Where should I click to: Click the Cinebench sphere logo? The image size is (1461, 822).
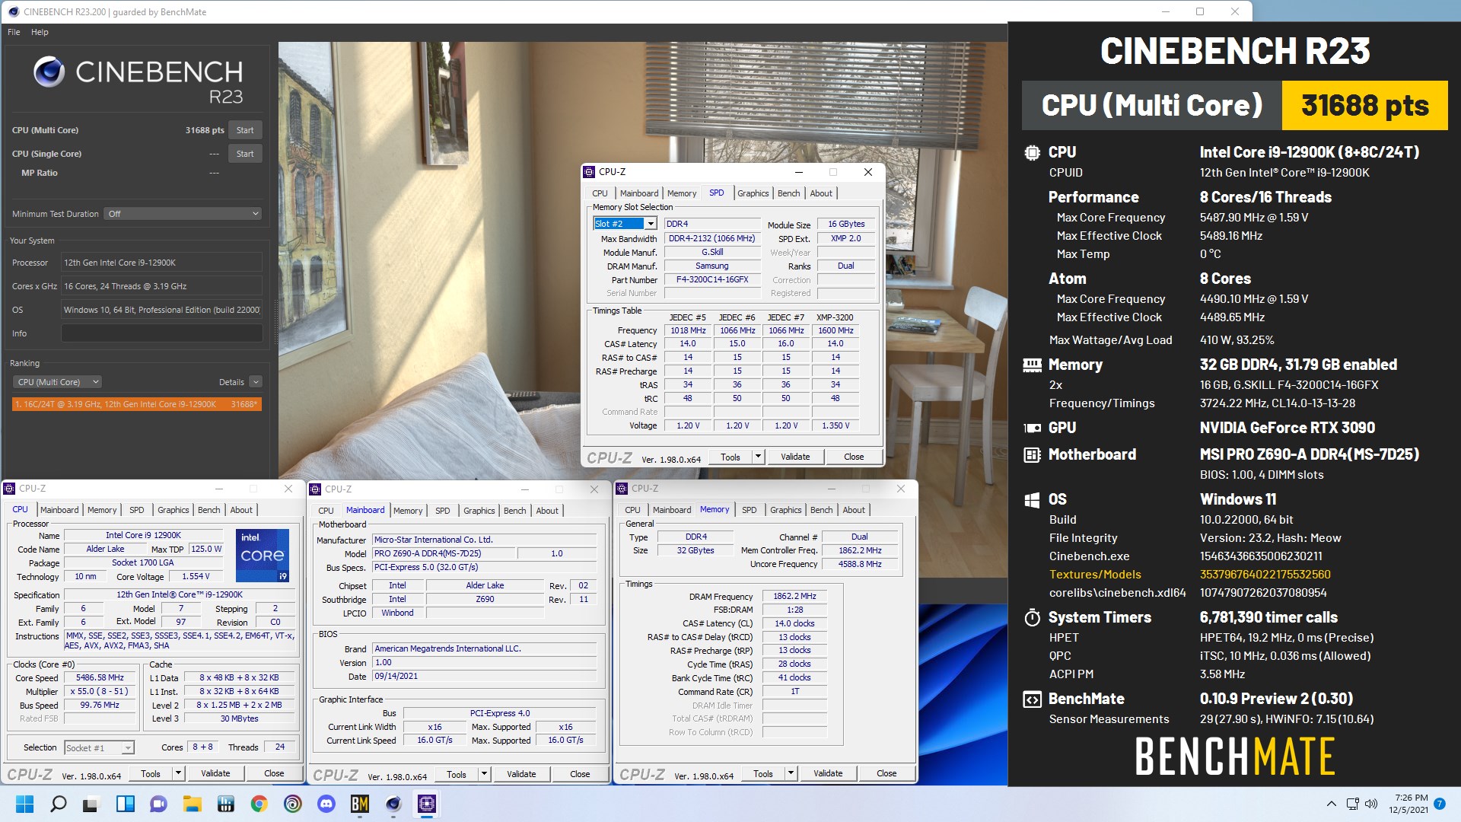coord(49,72)
